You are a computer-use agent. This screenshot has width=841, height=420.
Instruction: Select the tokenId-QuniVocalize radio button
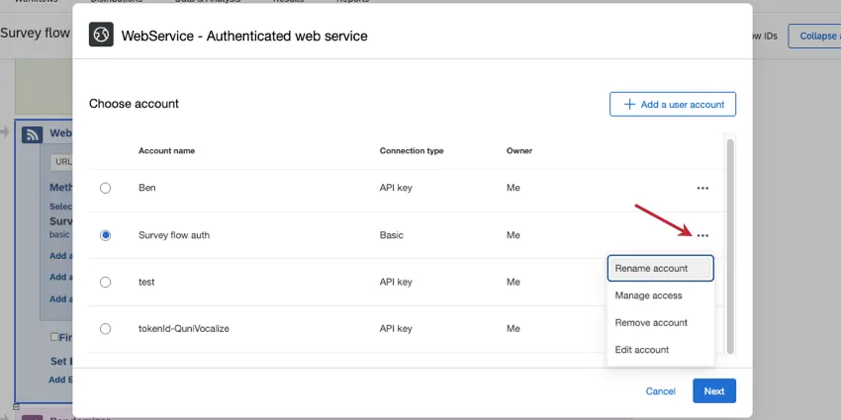pos(106,328)
